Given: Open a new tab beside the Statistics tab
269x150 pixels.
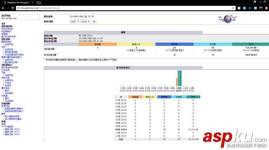Looking at the screenshot, I should pyautogui.click(x=39, y=3).
